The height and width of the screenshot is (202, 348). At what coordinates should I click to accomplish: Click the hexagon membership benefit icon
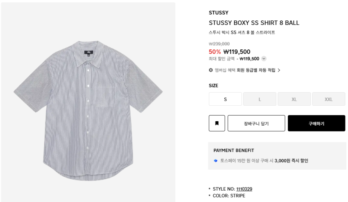point(211,70)
